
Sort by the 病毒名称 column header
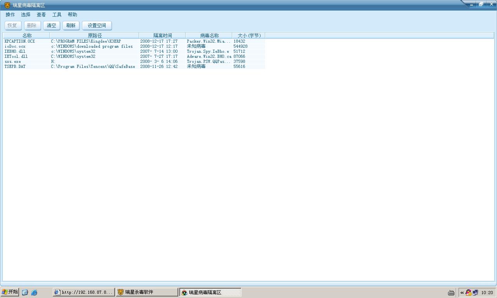(x=209, y=36)
